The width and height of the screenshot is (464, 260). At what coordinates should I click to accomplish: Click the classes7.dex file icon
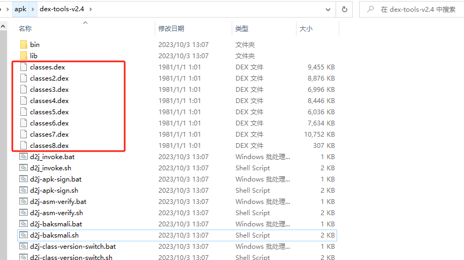24,135
